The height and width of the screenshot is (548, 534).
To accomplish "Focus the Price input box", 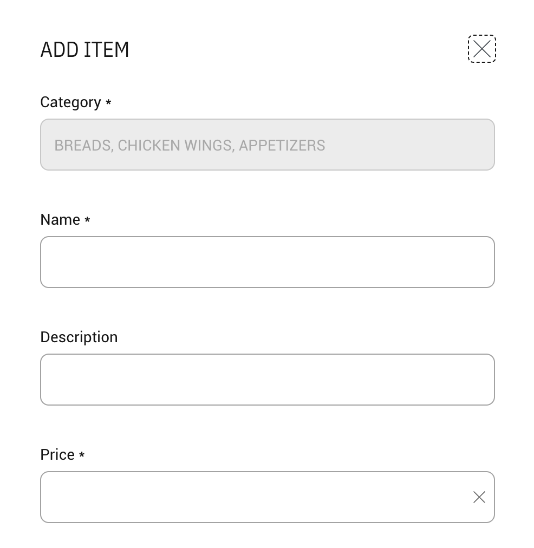I will [255, 497].
